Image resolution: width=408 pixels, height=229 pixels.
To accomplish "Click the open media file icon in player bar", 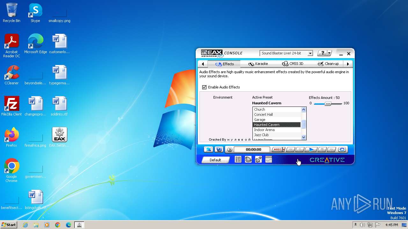I will [208, 149].
